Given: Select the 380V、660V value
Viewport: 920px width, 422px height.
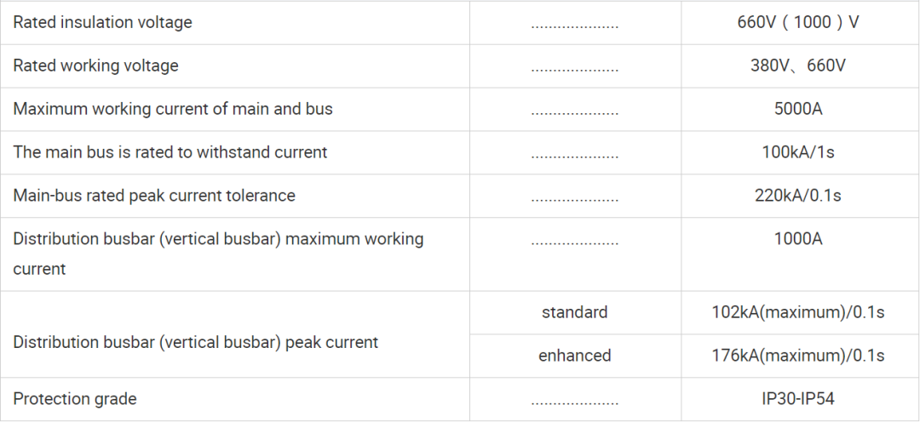Looking at the screenshot, I should click(798, 66).
